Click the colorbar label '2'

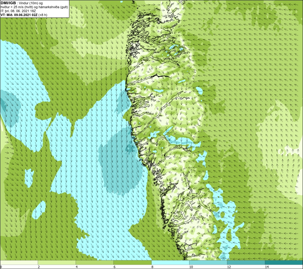pyautogui.click(x=39, y=267)
